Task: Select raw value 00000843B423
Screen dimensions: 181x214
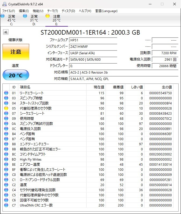Action: 160,113
